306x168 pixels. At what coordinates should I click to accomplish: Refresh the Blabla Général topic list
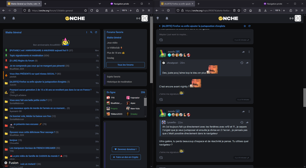tap(96, 32)
